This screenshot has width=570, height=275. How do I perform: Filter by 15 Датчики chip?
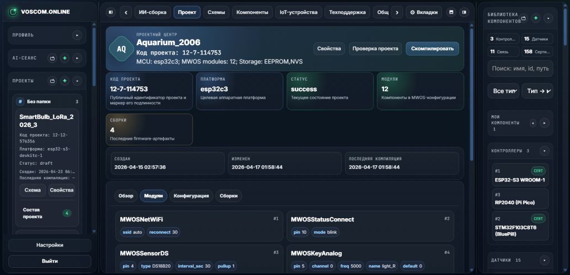pos(537,39)
